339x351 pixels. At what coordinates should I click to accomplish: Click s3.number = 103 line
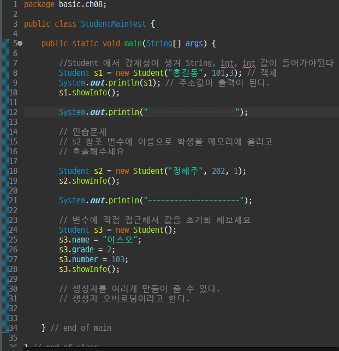(93, 259)
